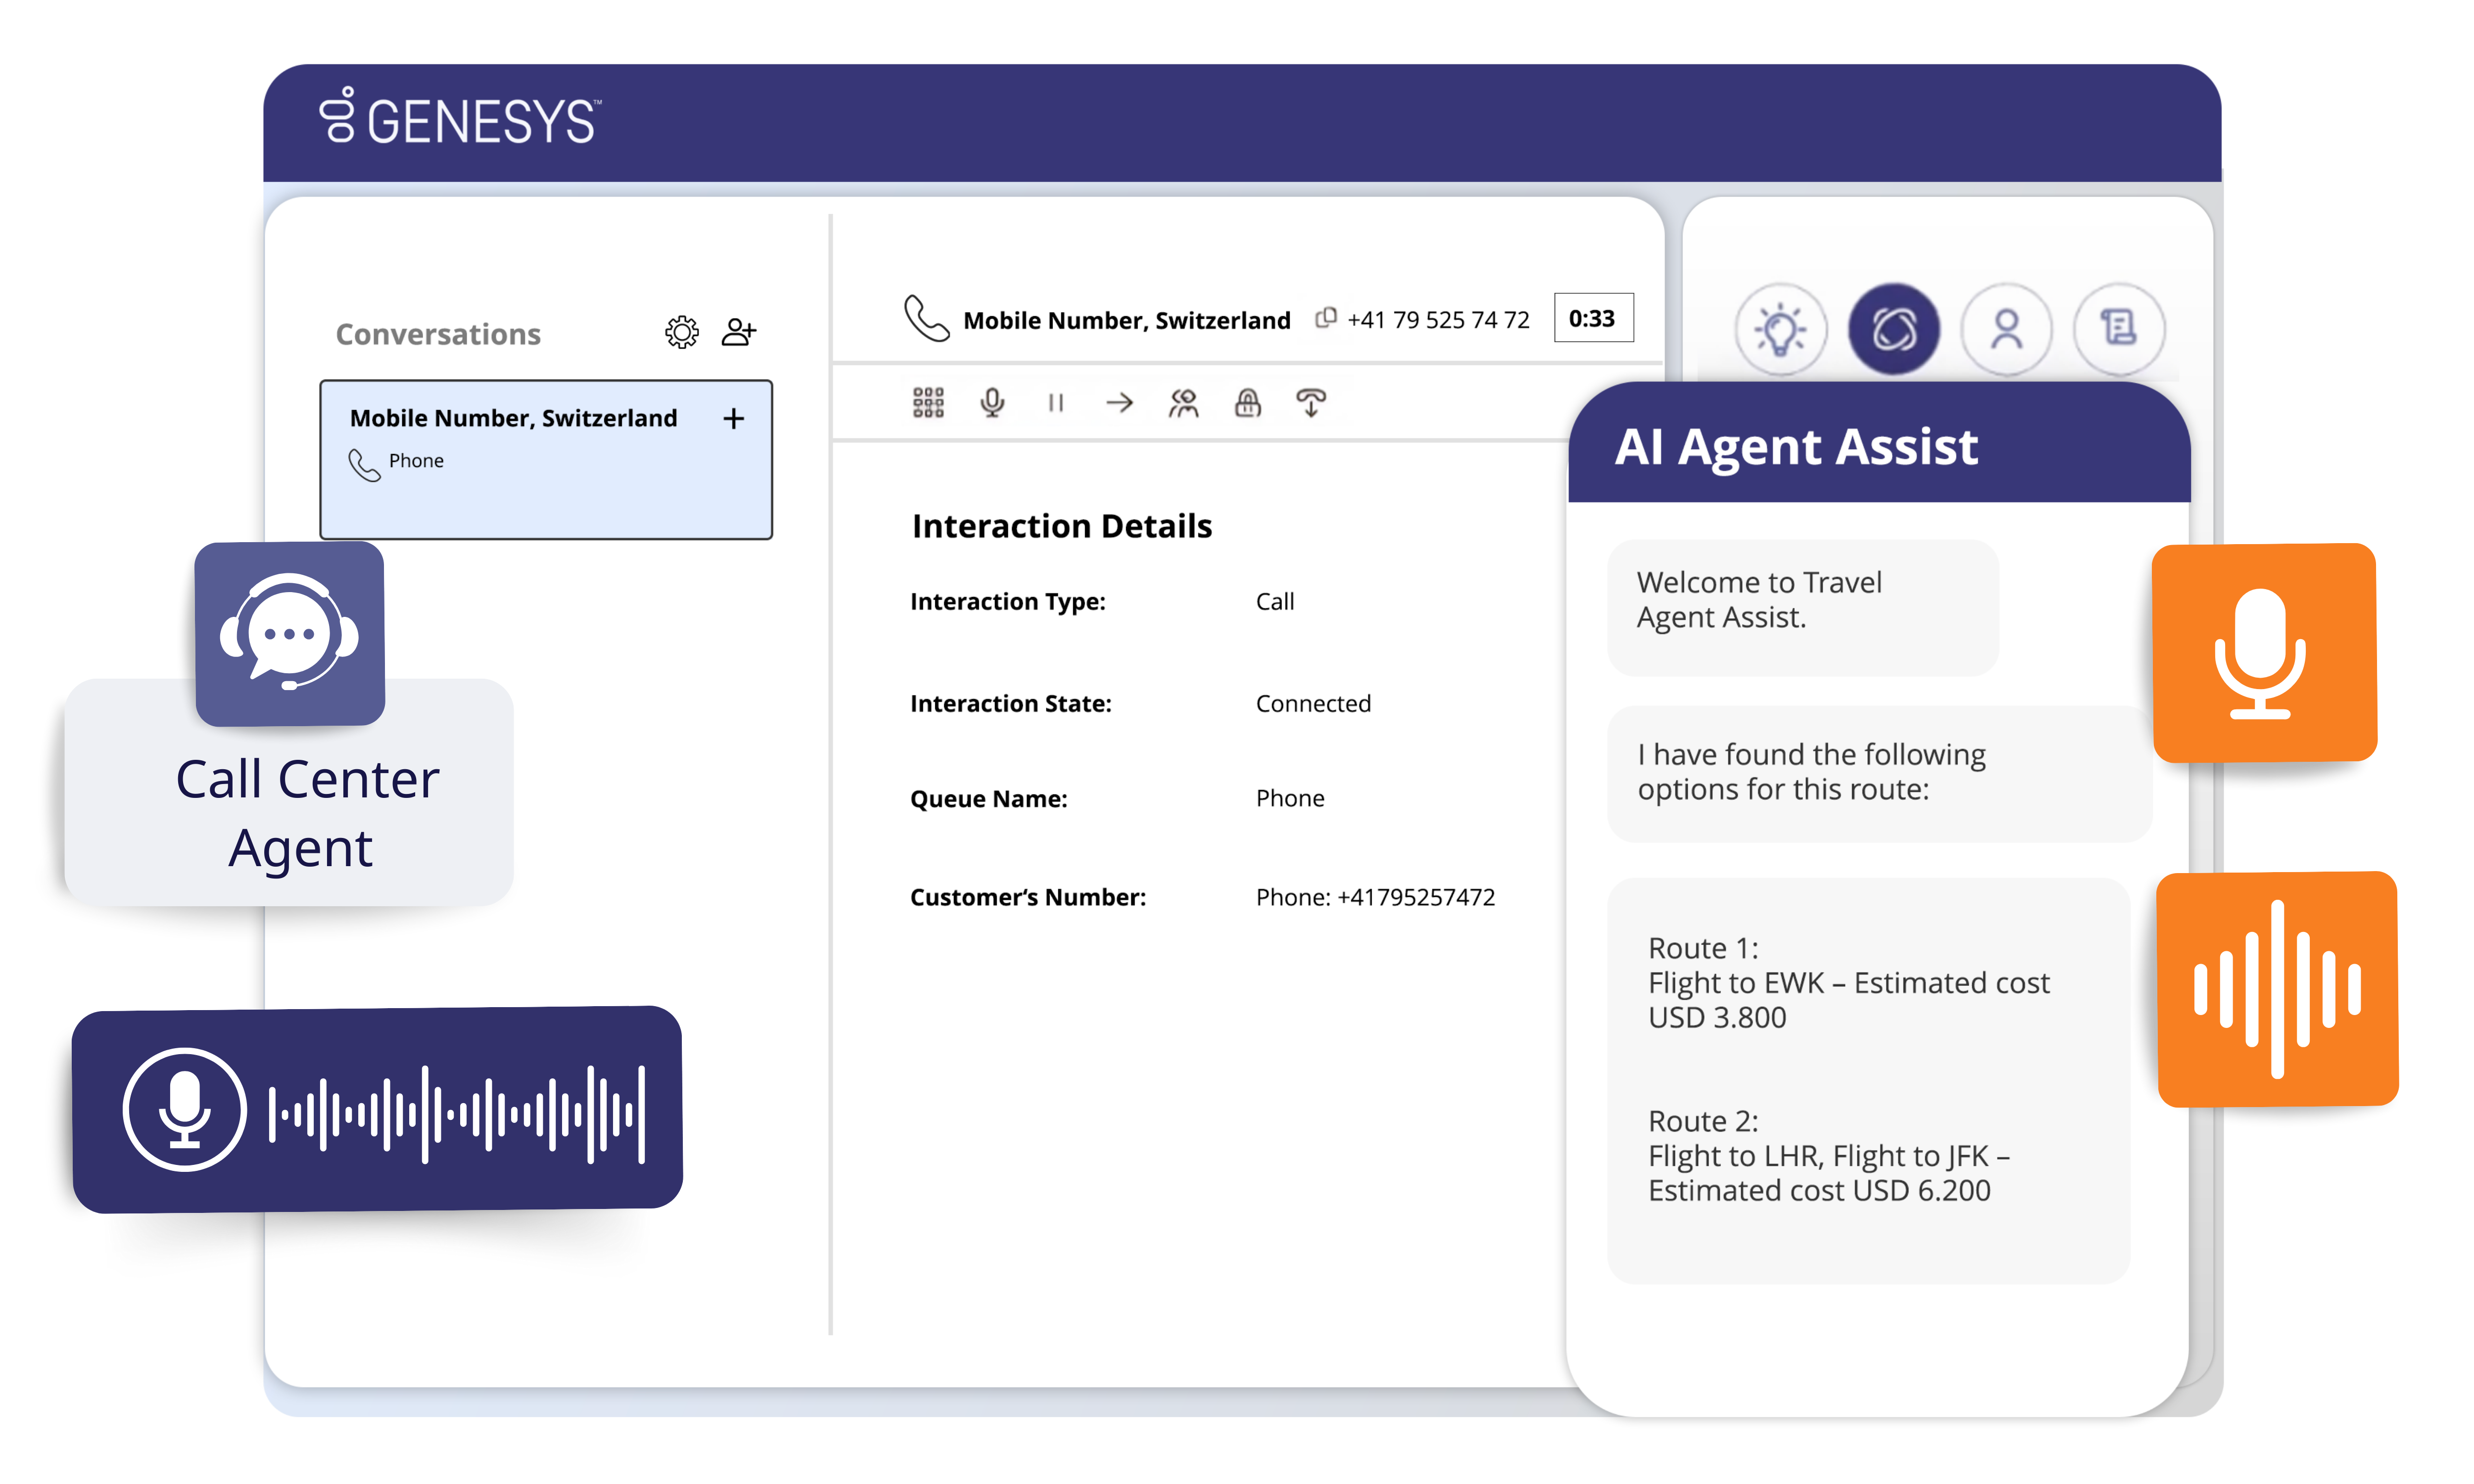Open the script document tab
This screenshot has height=1484, width=2474.
[x=2119, y=329]
